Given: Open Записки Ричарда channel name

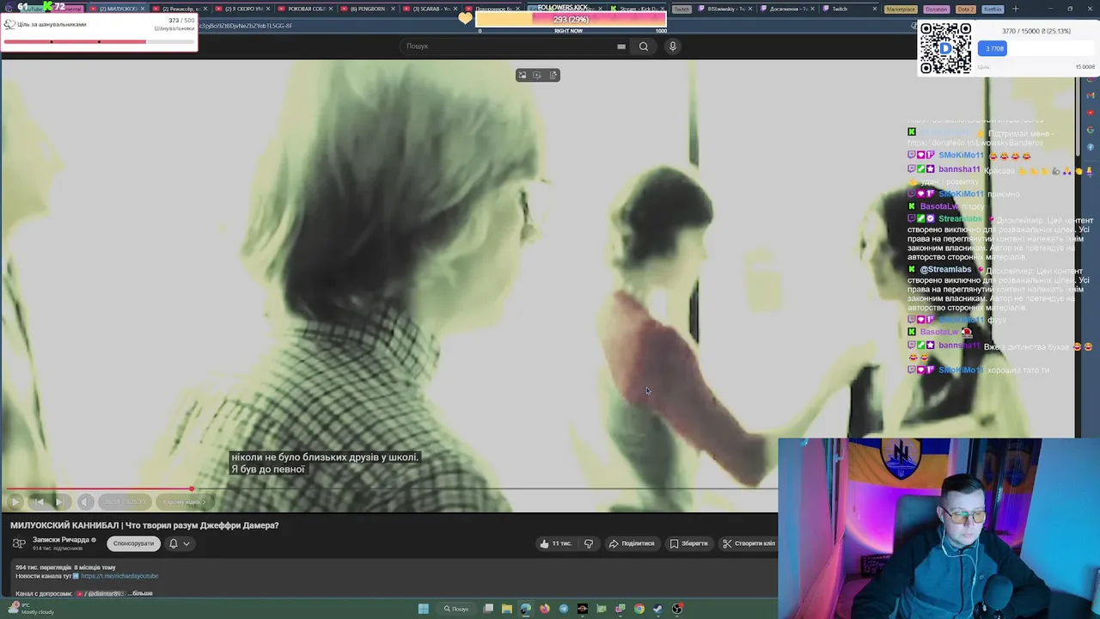Looking at the screenshot, I should pos(61,540).
